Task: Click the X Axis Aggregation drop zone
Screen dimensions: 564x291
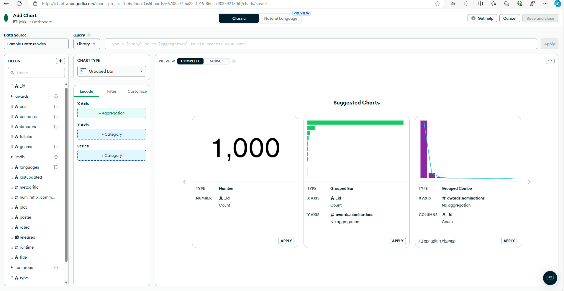Action: [x=112, y=113]
